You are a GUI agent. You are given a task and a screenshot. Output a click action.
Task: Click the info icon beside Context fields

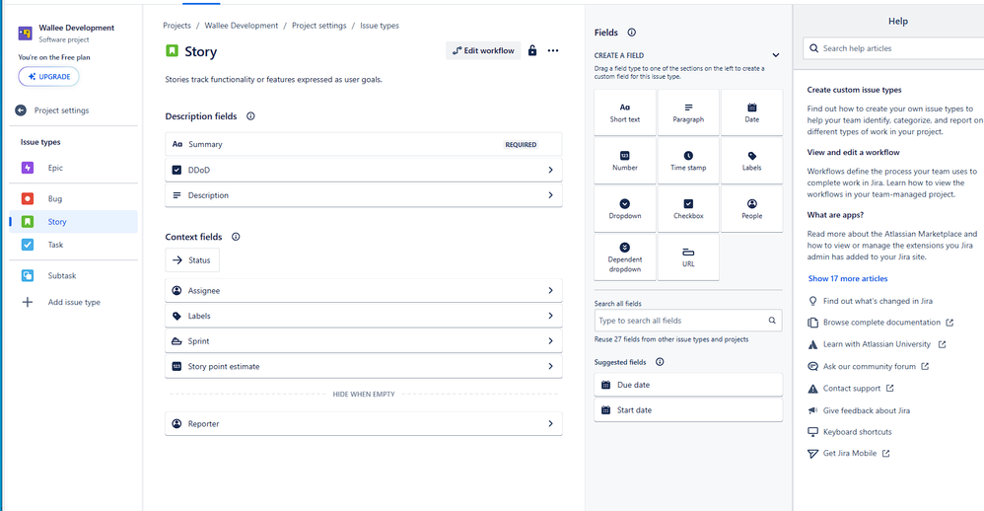236,237
